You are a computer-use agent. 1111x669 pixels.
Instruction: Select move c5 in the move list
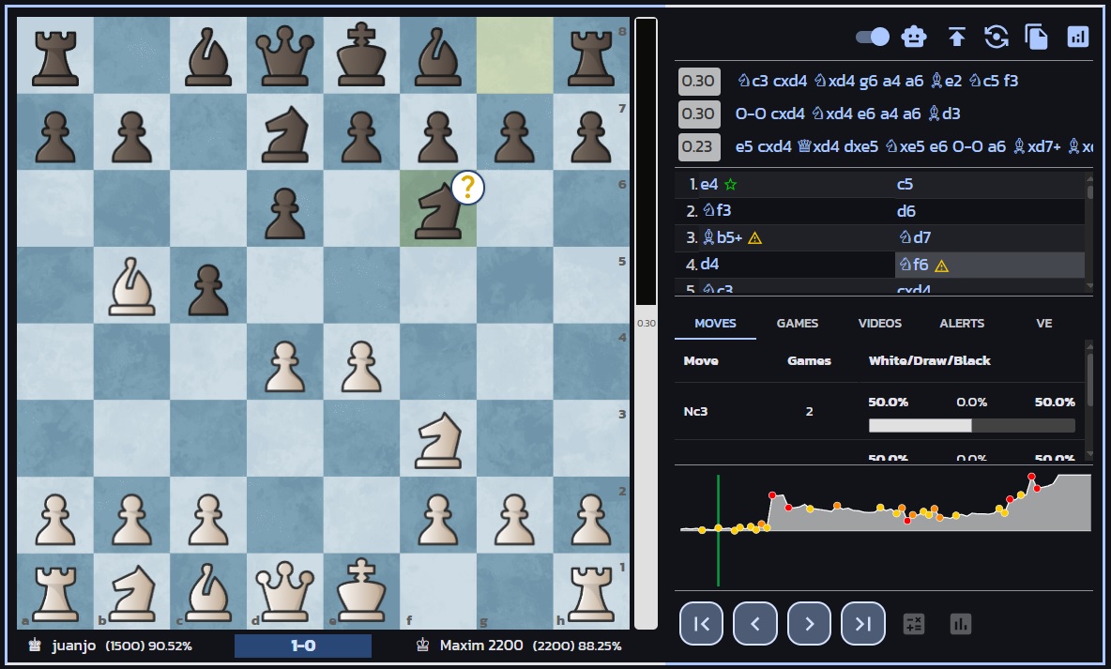(x=906, y=184)
